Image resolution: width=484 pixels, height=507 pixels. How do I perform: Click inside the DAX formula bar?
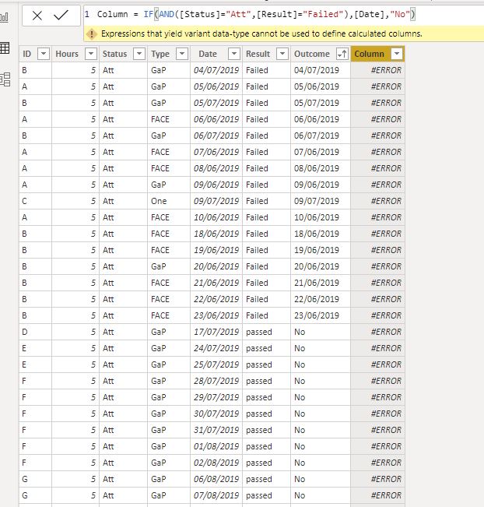tap(284, 14)
